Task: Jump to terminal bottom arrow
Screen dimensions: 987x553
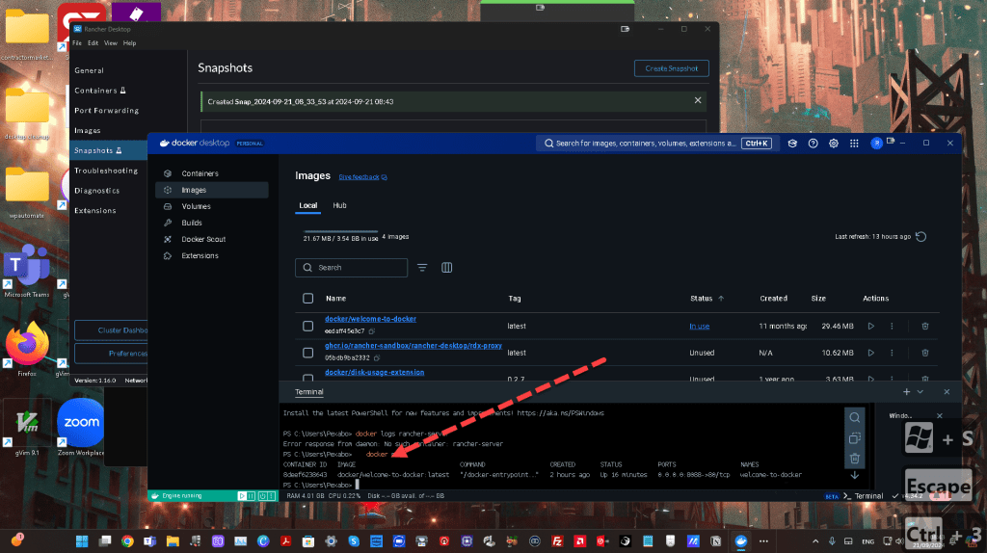Action: point(855,476)
